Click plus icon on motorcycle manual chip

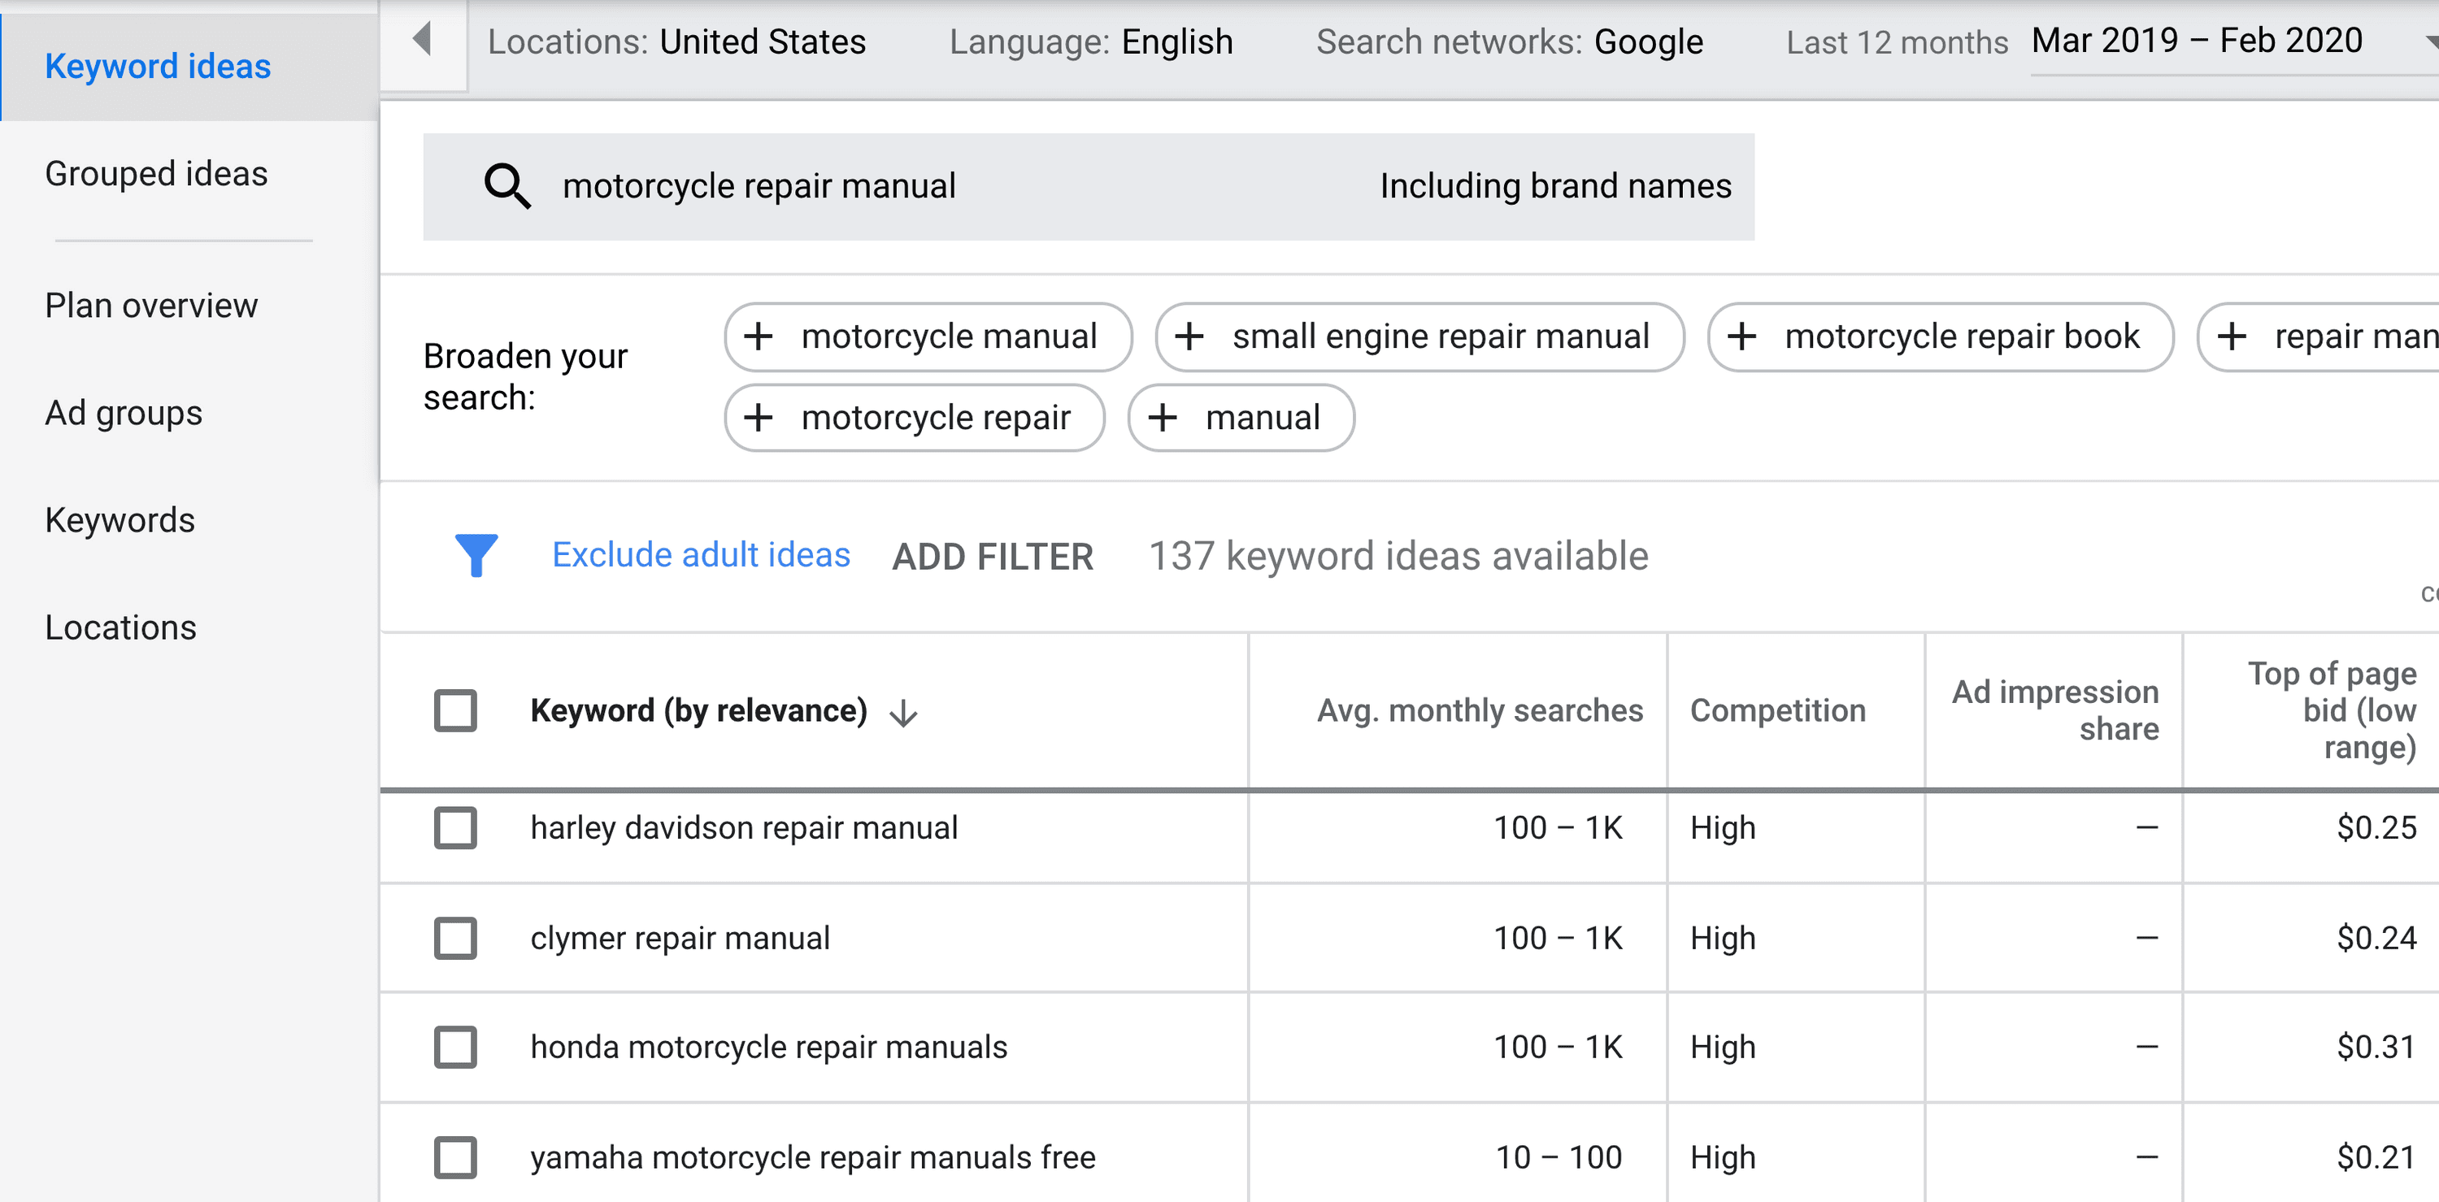[758, 336]
